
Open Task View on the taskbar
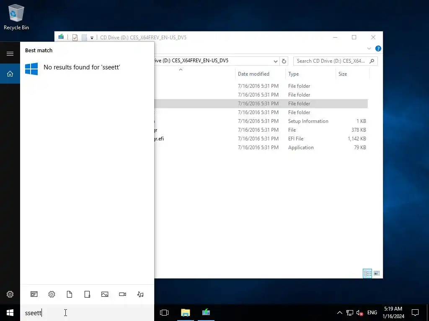point(164,313)
